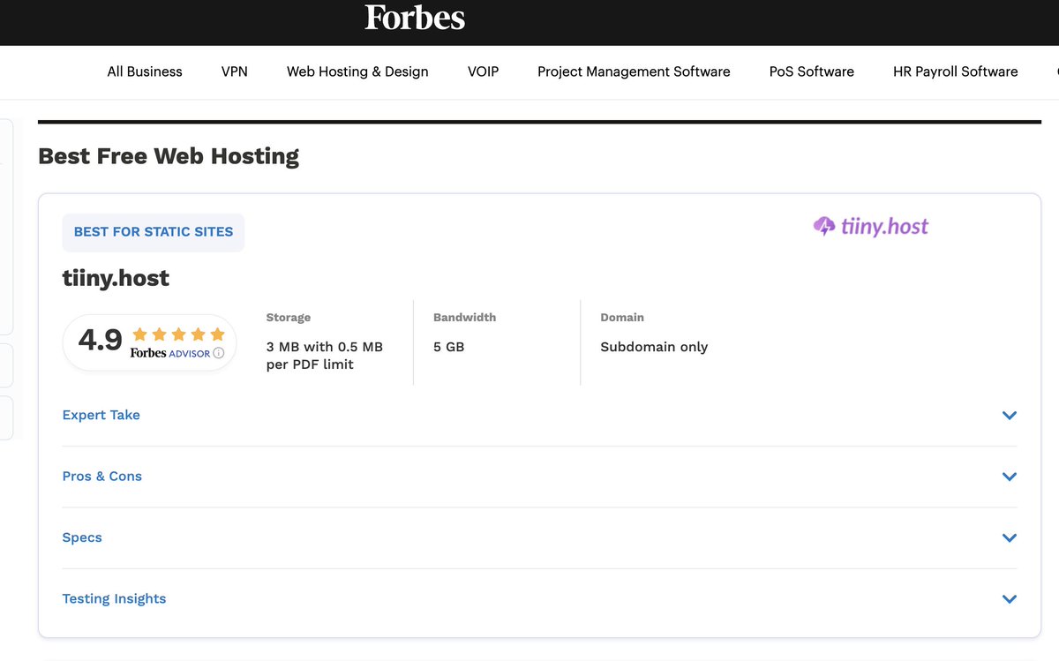
Task: Click the tiiny.host brand logo
Action: [x=871, y=227]
